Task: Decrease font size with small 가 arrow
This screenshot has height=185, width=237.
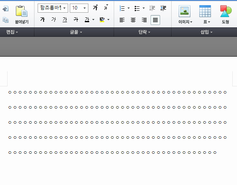Action: tap(106, 7)
